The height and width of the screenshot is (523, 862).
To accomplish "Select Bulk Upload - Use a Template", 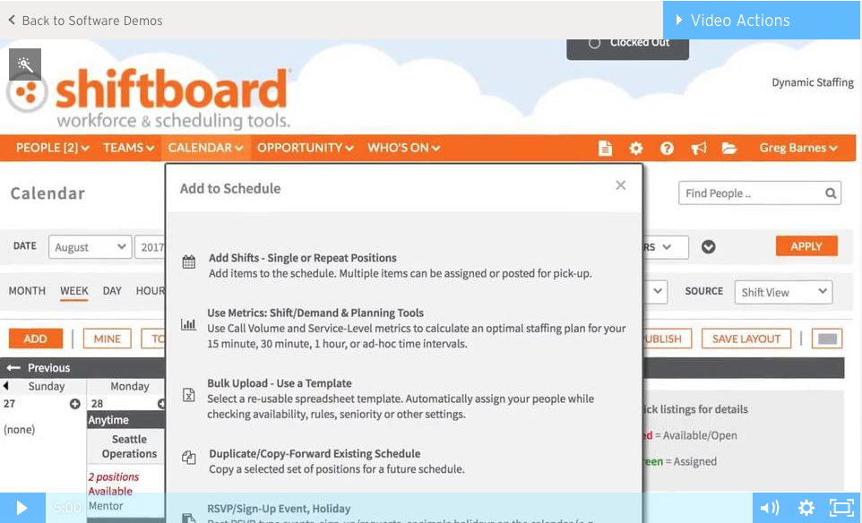I will tap(280, 383).
